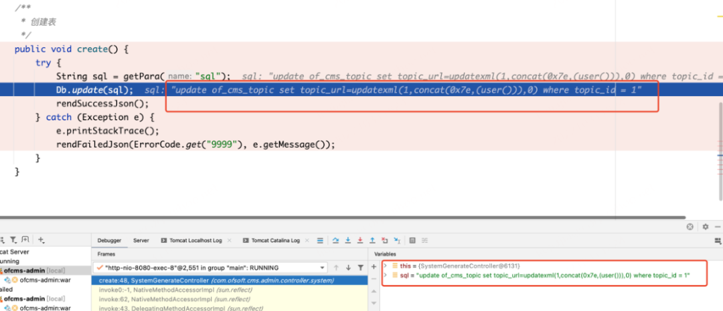
Task: Move watch down in Variables sidebar
Action: [374, 303]
